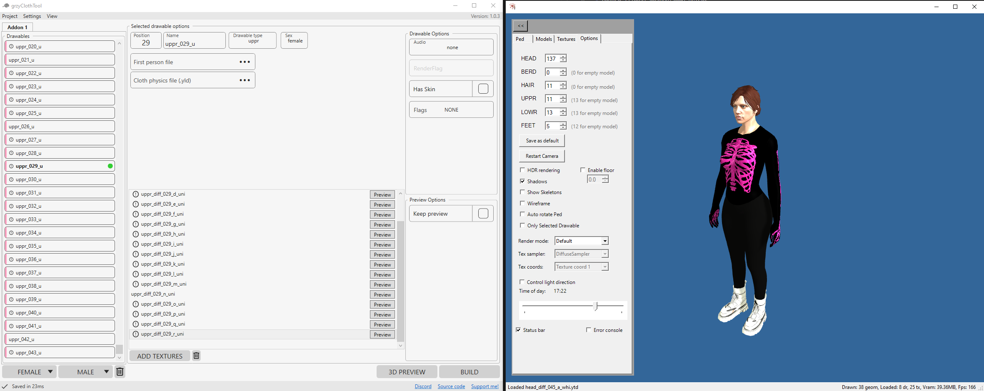Open the Support me! link
This screenshot has width=984, height=391.
pos(485,386)
